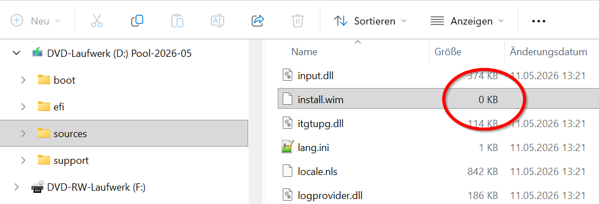Click the modified date of locale.nls
The height and width of the screenshot is (204, 599).
pyautogui.click(x=548, y=172)
